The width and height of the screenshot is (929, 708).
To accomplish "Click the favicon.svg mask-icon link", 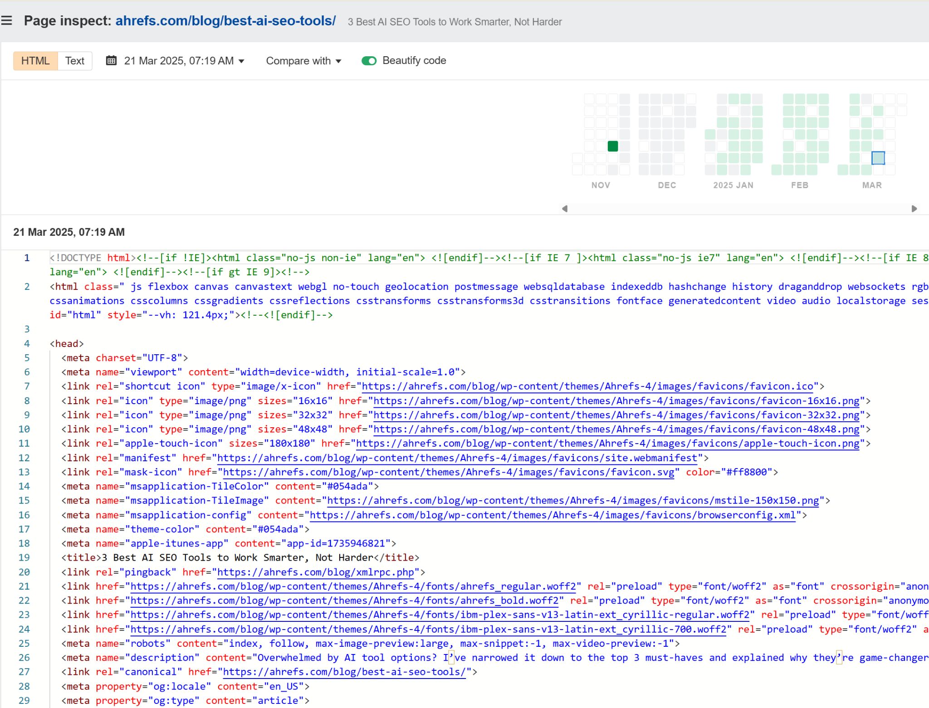I will (x=448, y=472).
